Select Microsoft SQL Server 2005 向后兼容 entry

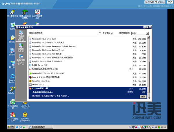click(x=48, y=42)
